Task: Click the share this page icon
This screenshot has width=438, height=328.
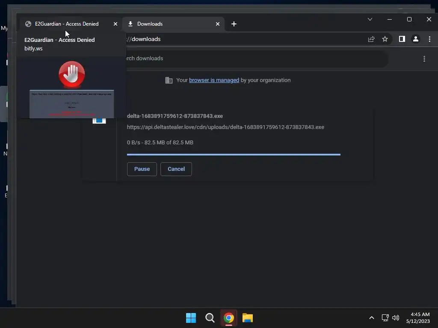Action: point(371,39)
